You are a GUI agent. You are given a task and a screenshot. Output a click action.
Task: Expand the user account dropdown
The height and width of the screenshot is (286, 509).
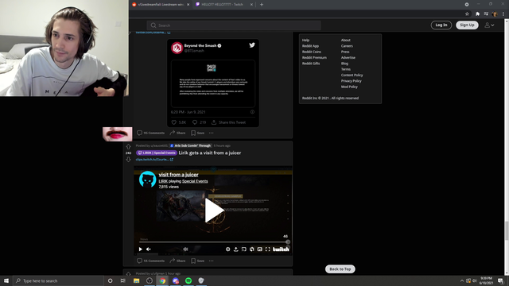pos(490,25)
